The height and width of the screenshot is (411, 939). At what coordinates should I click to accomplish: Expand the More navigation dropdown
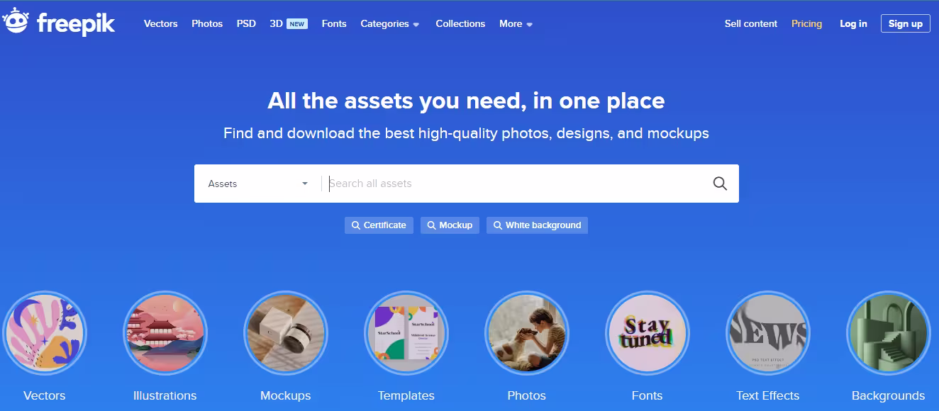tap(516, 23)
